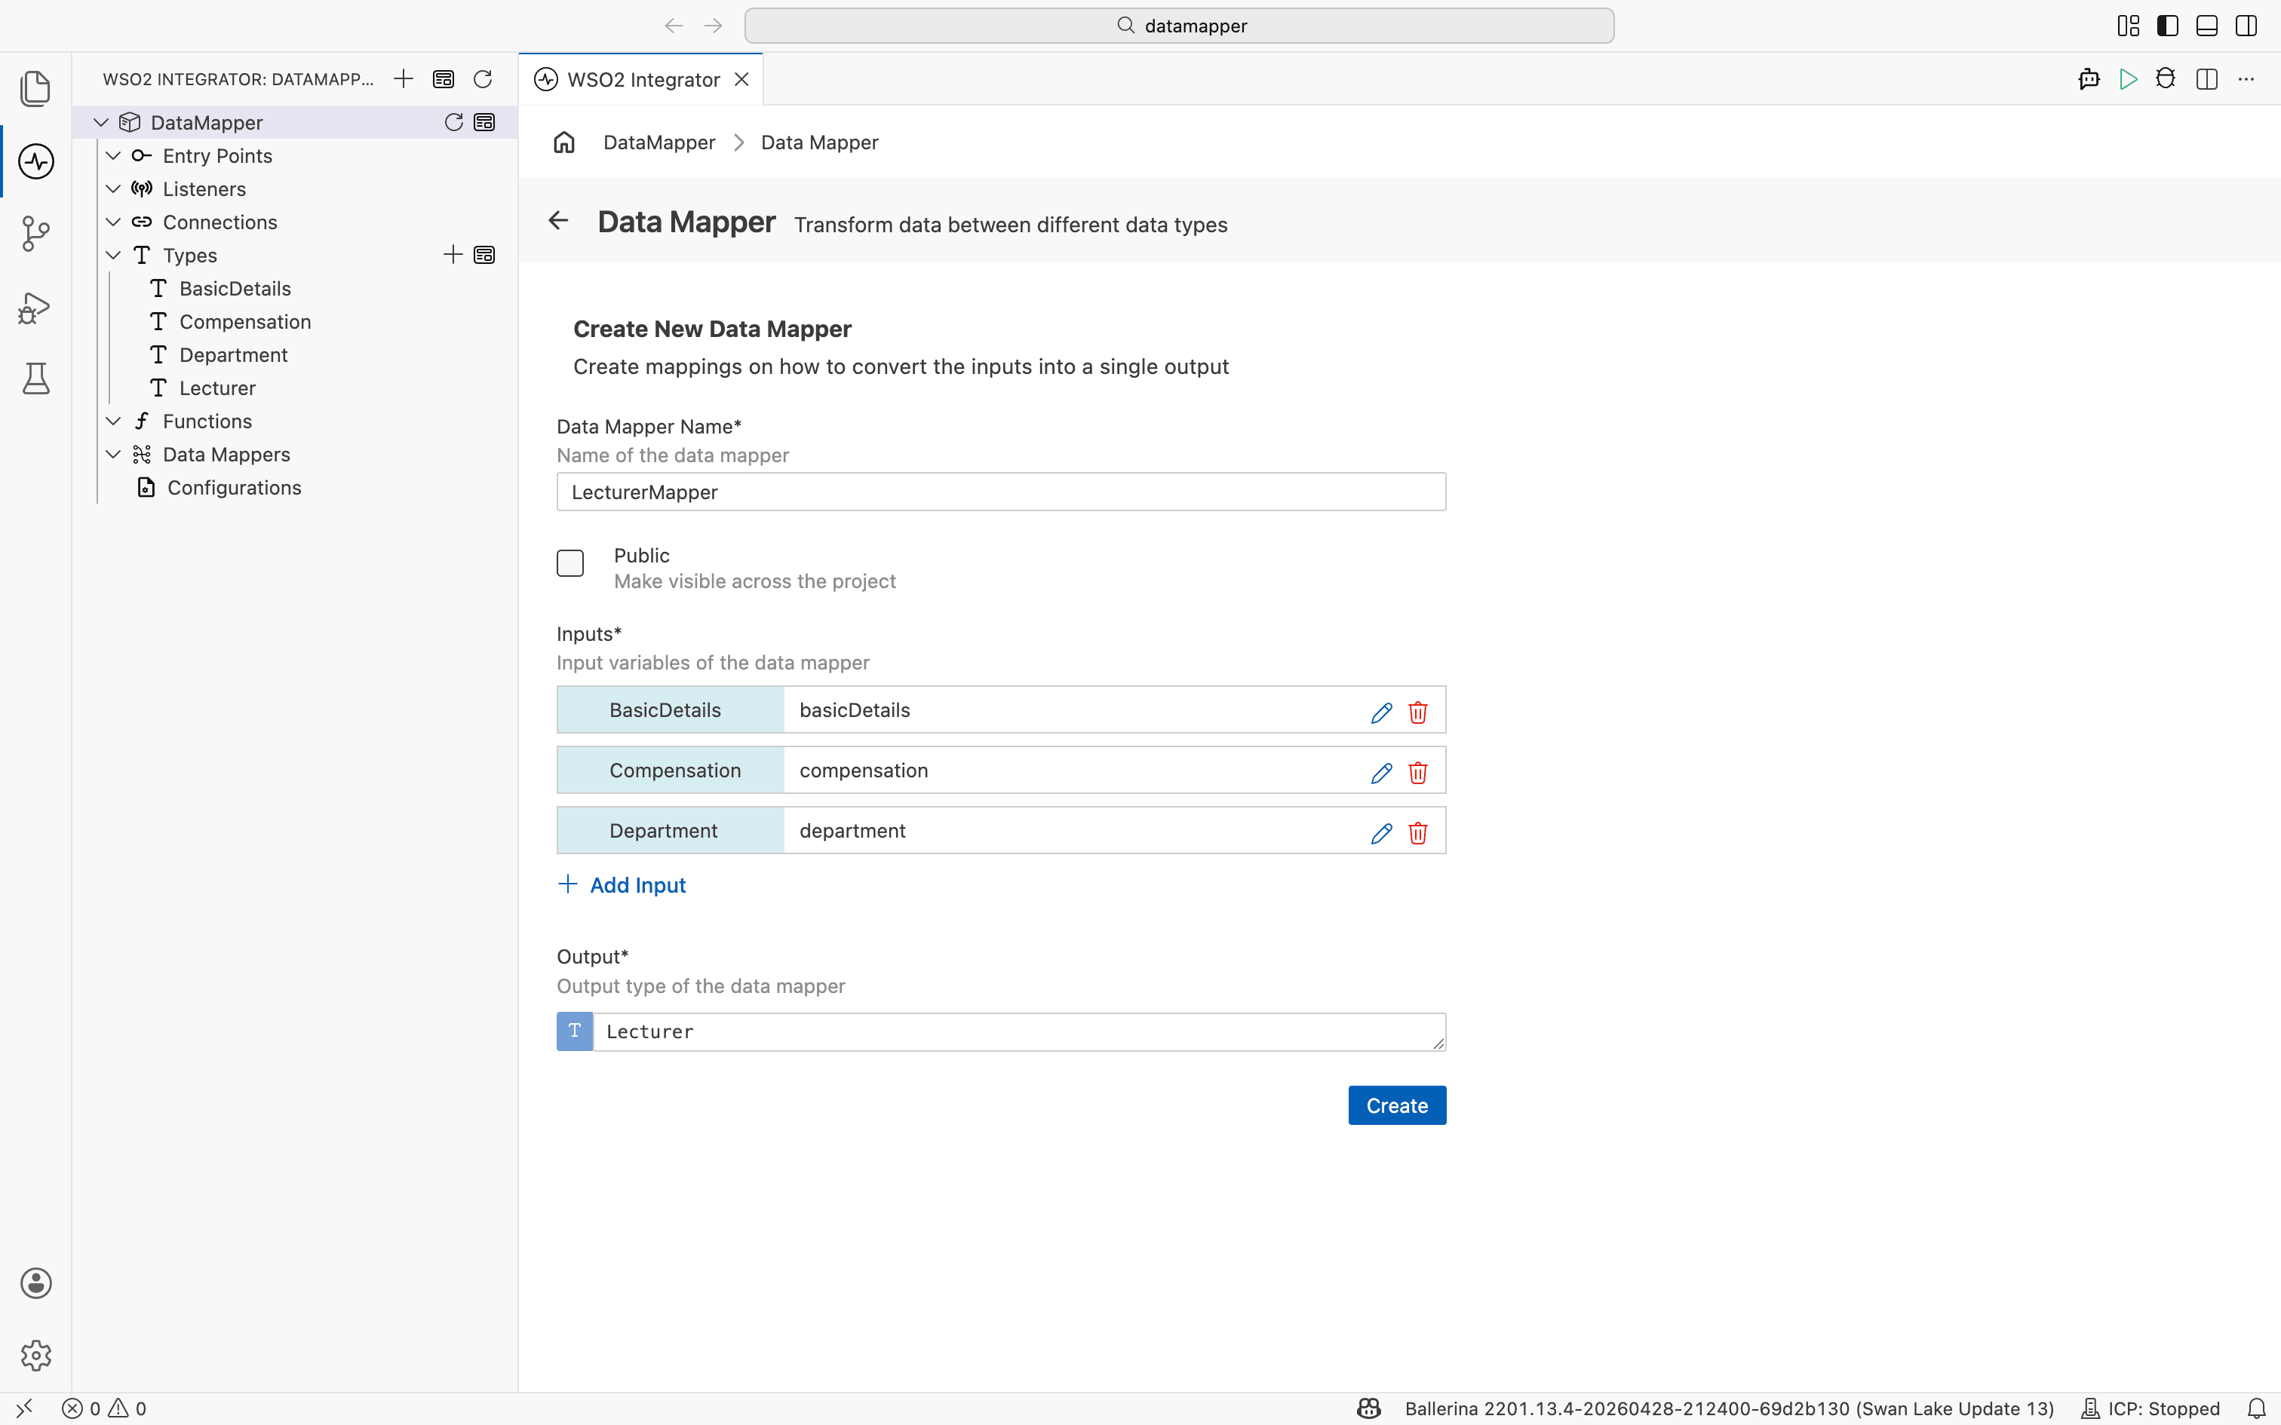Viewport: 2281px width, 1425px height.
Task: Open the Customize Layout icon in the title bar
Action: click(x=2129, y=26)
